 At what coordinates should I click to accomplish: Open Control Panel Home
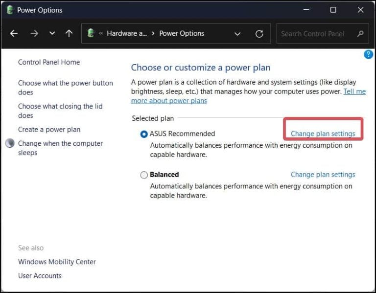[x=49, y=62]
